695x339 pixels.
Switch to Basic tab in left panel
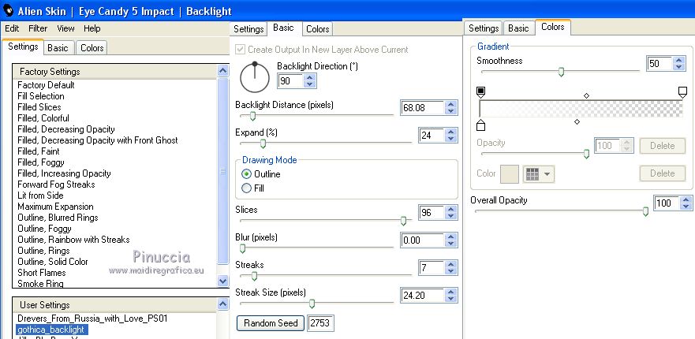tap(58, 48)
